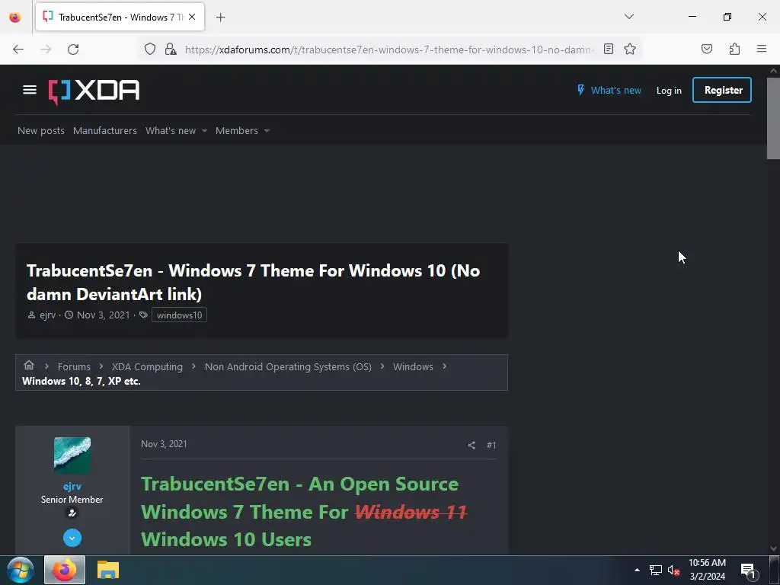The width and height of the screenshot is (780, 585).
Task: Open the Extensions puzzle icon
Action: (734, 49)
